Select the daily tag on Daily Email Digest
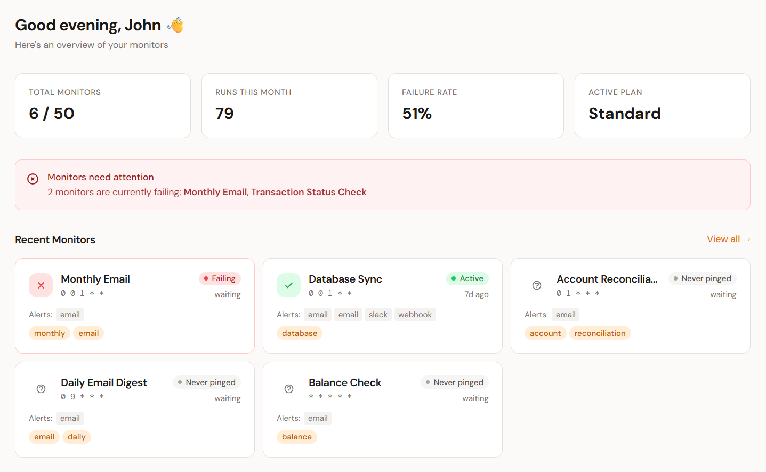The height and width of the screenshot is (472, 766). [76, 436]
